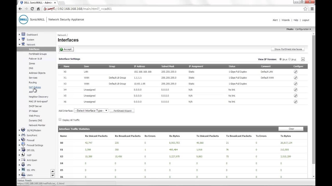Screen dimensions: 332x186
Task: Select the DELL SonicWALL browser tab
Action: point(38,3)
